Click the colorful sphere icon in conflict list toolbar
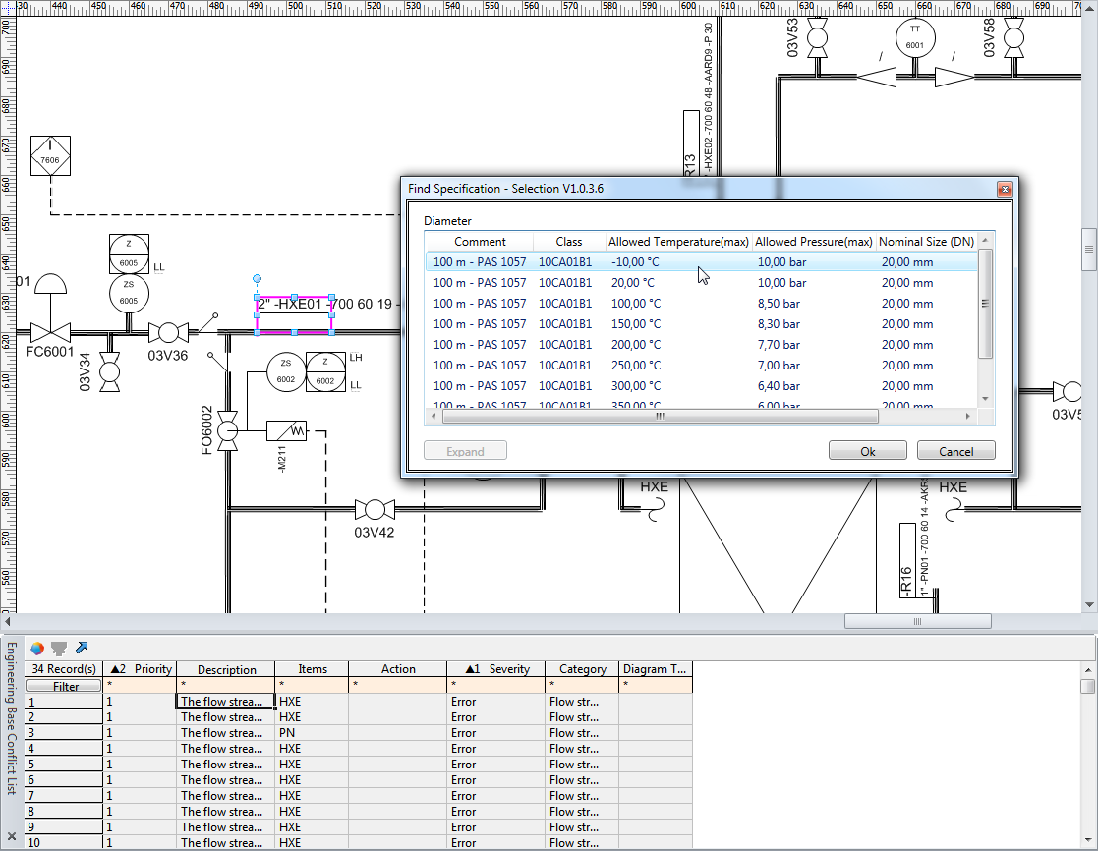The image size is (1098, 851). click(36, 648)
